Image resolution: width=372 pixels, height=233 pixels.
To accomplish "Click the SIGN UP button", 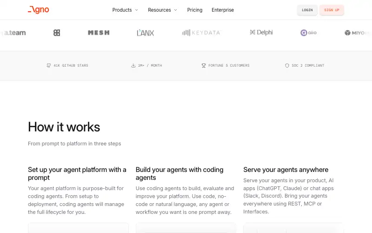I will [332, 10].
